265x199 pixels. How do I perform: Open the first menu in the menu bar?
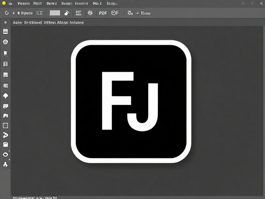pyautogui.click(x=24, y=3)
